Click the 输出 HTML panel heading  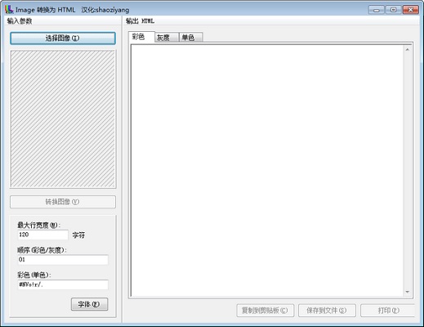[140, 21]
